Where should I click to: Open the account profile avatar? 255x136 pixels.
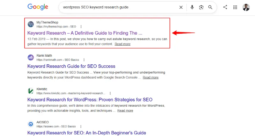(x=246, y=7)
